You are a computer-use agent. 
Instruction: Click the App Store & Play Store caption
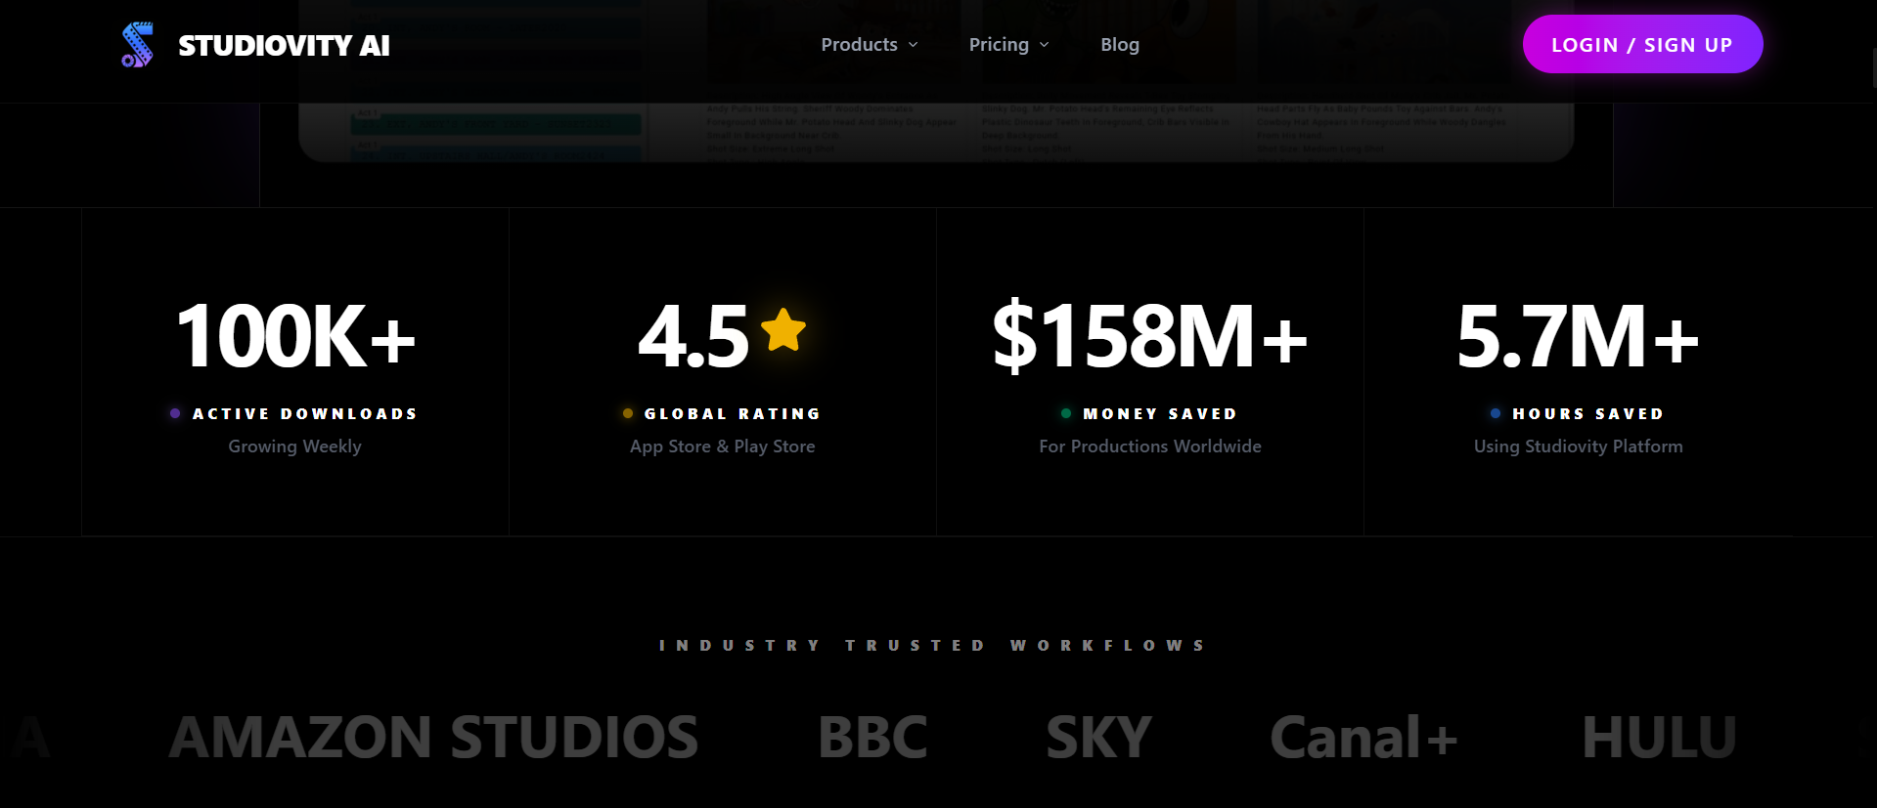point(723,447)
